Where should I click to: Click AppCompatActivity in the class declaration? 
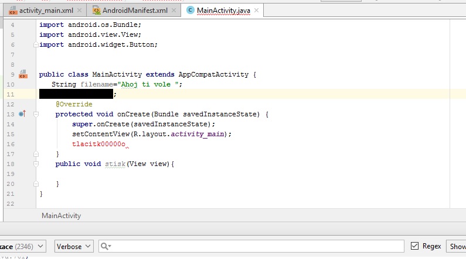tap(213, 74)
